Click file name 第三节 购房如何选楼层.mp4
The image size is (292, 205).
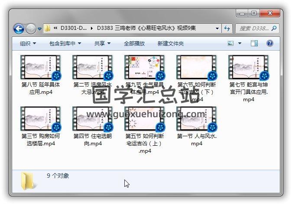41,140
